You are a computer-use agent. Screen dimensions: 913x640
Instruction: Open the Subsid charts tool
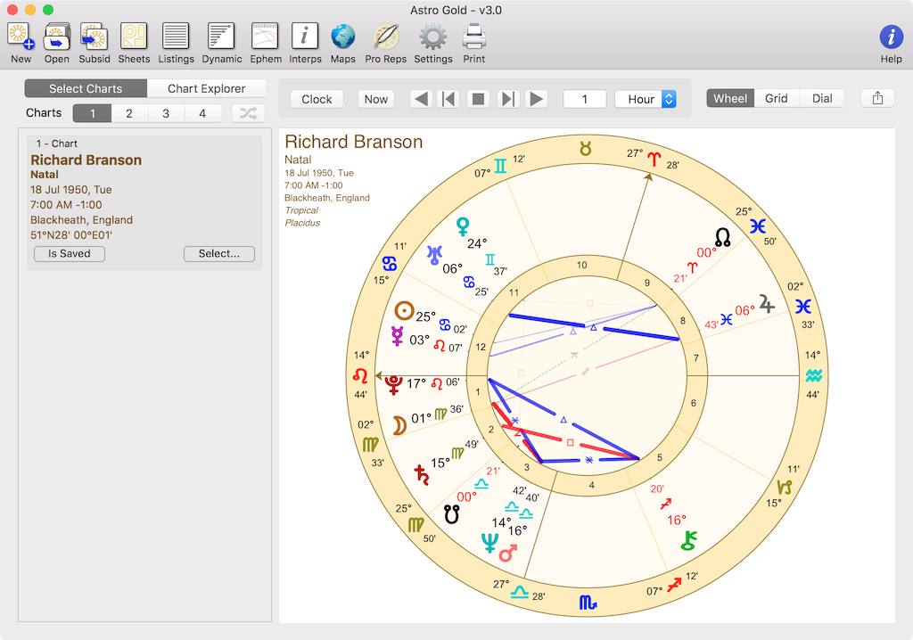tap(95, 37)
